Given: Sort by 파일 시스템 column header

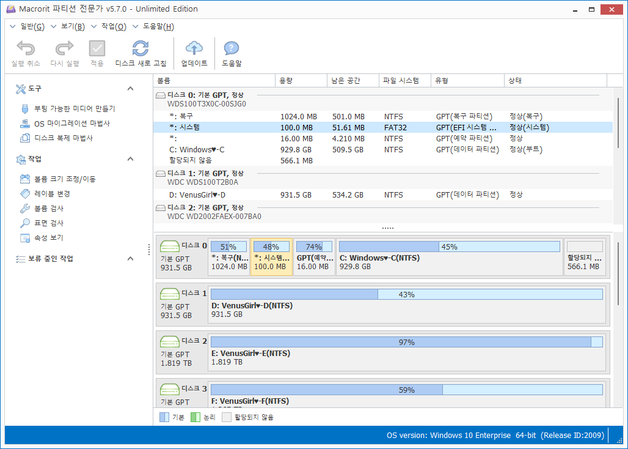Looking at the screenshot, I should pyautogui.click(x=401, y=81).
